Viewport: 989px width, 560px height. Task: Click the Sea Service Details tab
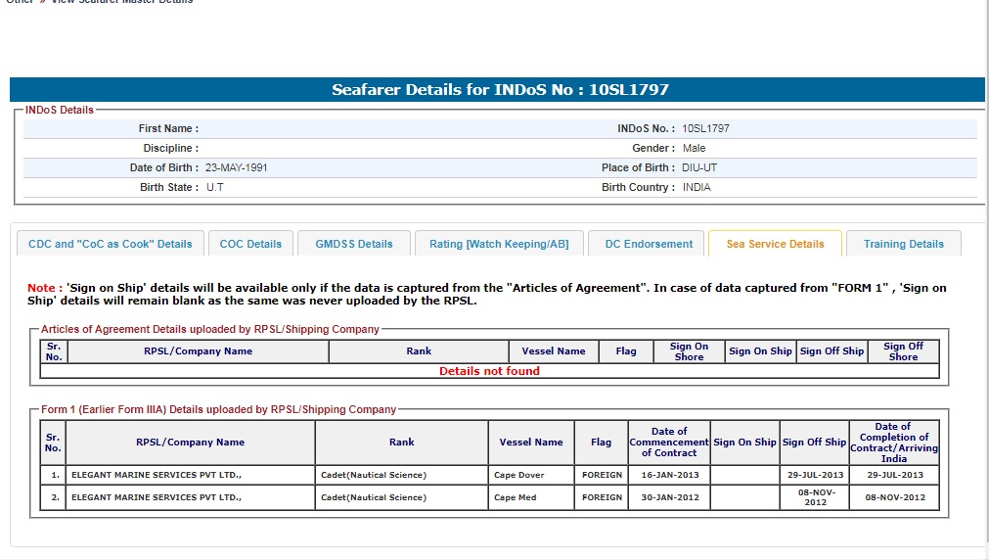(x=775, y=244)
